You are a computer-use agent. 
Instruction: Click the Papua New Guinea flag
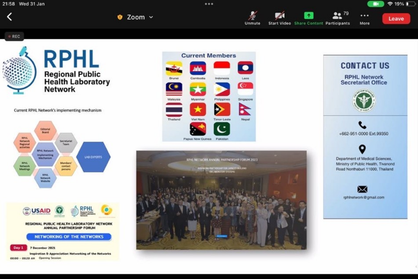198,129
